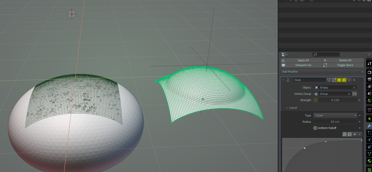Animate Radius property dot
The image size is (372, 172).
[360, 122]
